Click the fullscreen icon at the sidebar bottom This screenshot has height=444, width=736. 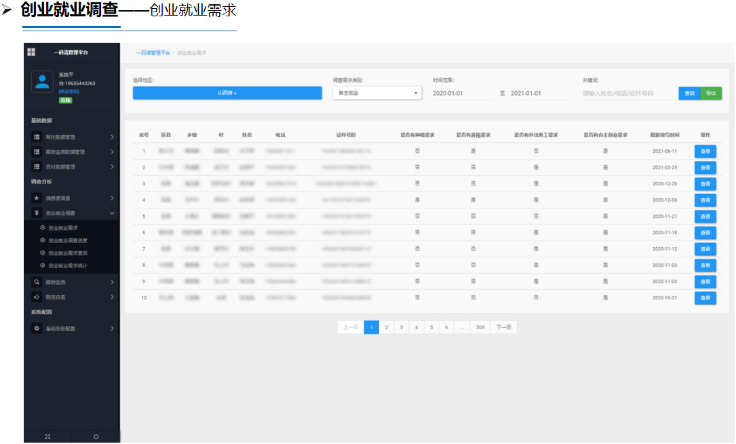tap(47, 437)
